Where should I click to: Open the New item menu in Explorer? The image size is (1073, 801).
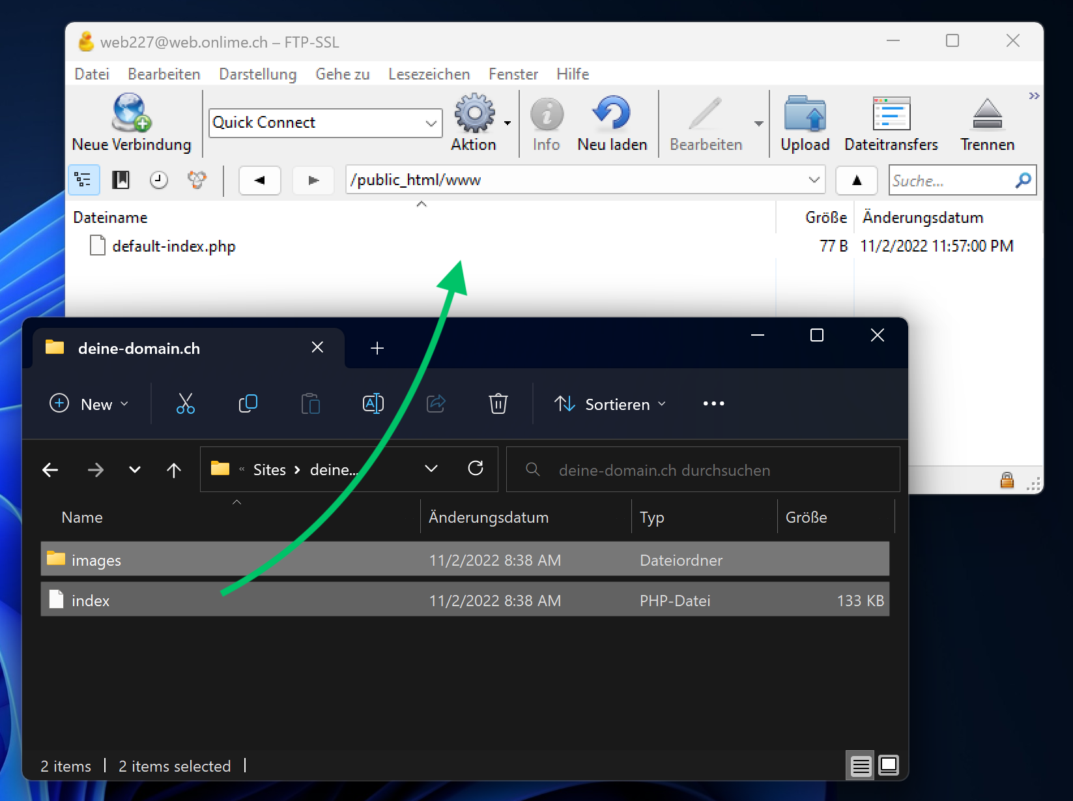(89, 404)
